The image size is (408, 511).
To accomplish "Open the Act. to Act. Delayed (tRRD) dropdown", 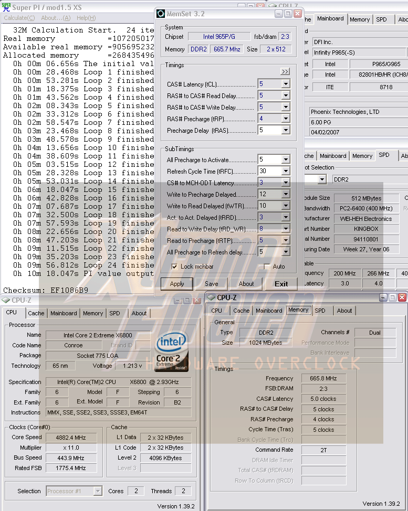I will click(x=286, y=217).
